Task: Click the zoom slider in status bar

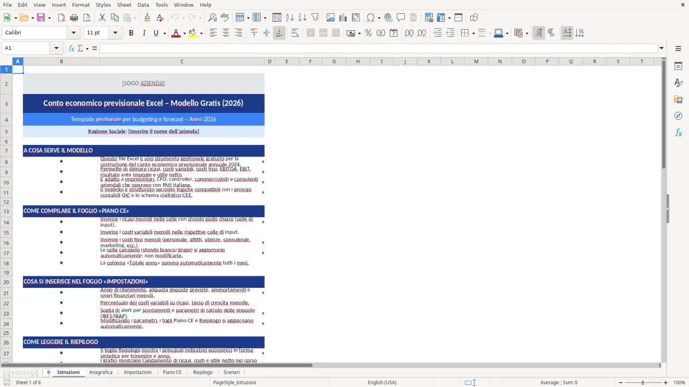Action: tap(642, 382)
